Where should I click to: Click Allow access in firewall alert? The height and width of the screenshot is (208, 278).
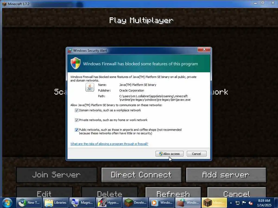pyautogui.click(x=169, y=154)
